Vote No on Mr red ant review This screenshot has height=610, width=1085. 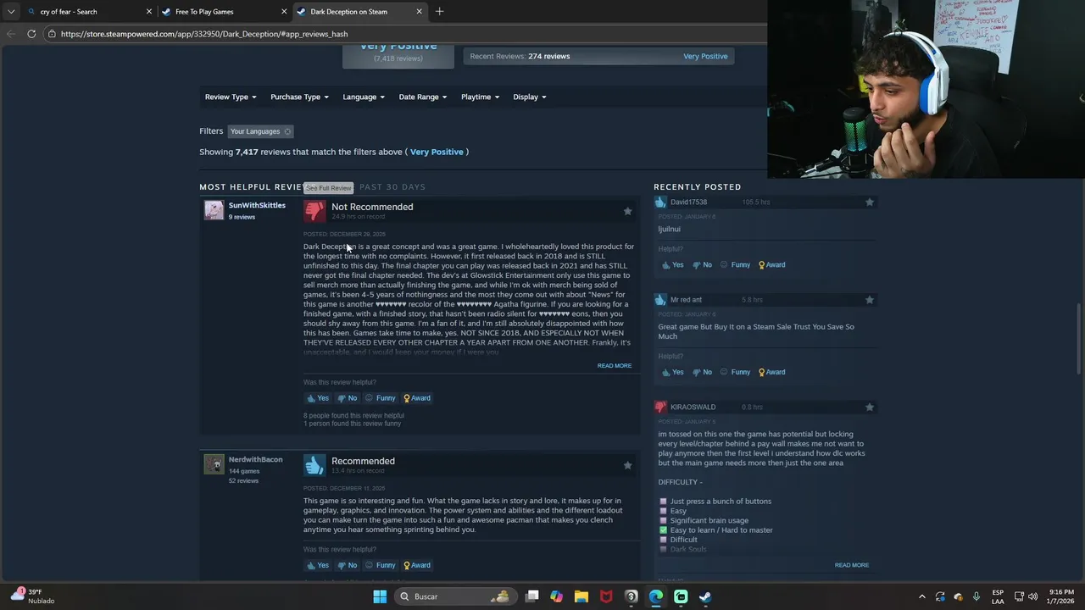(702, 372)
